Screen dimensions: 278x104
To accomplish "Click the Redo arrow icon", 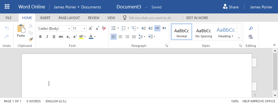I will pyautogui.click(x=6, y=36).
